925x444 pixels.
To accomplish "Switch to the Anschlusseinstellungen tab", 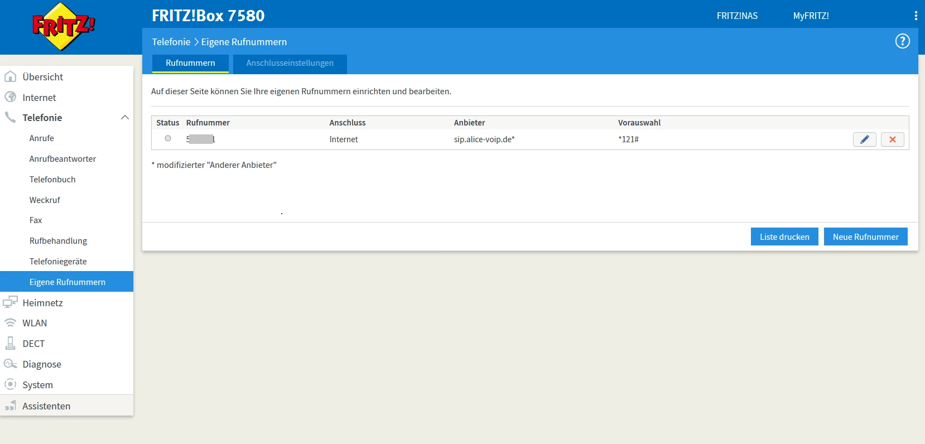I will pyautogui.click(x=290, y=64).
